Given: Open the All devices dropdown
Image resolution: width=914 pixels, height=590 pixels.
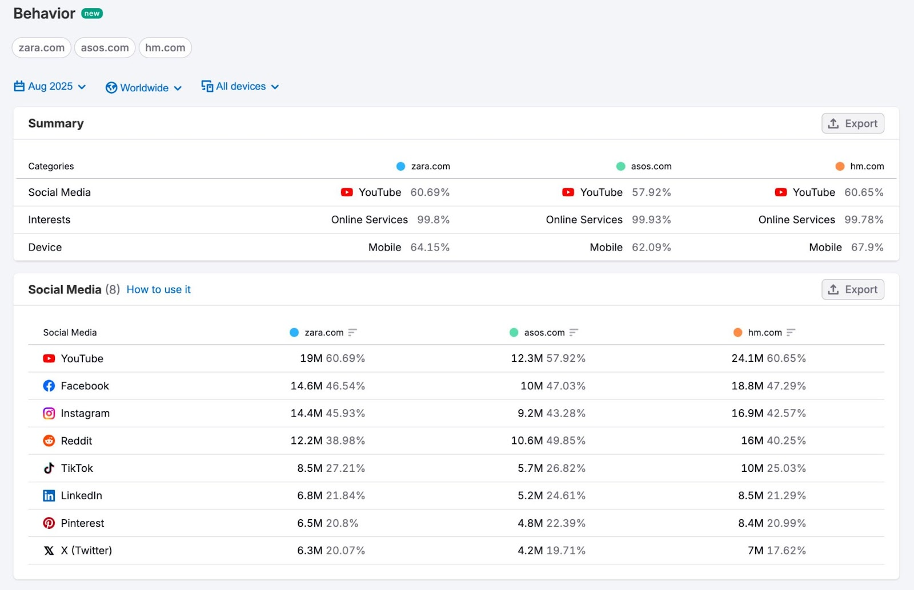Looking at the screenshot, I should [x=240, y=86].
